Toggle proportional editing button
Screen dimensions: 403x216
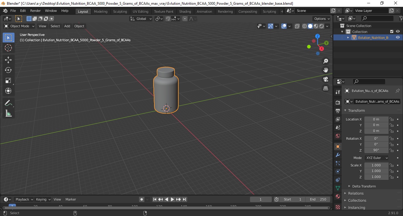point(185,19)
